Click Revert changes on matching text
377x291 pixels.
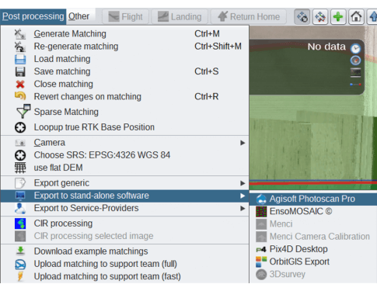point(88,97)
